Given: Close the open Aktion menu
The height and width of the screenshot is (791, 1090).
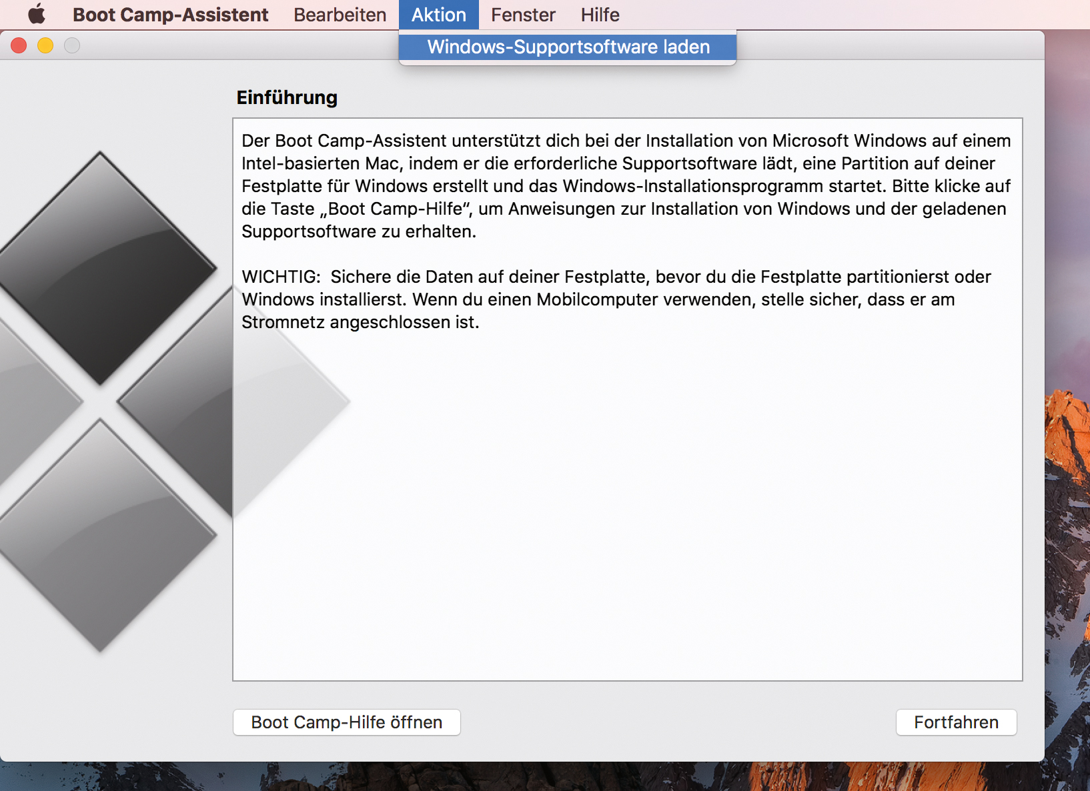Looking at the screenshot, I should [x=438, y=14].
